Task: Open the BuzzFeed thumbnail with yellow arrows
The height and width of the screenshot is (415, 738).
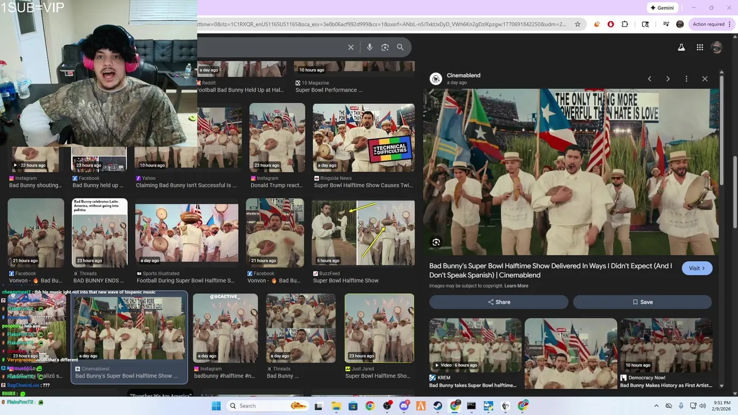Action: (x=363, y=233)
